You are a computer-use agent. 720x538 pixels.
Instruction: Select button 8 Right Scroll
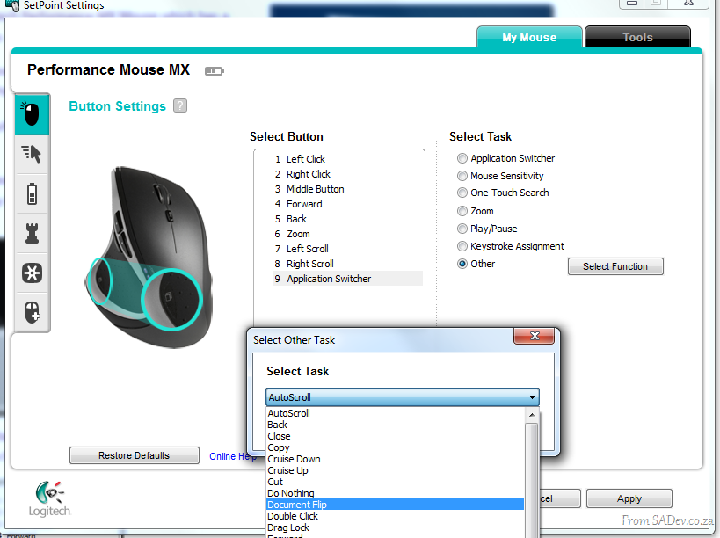pos(347,264)
